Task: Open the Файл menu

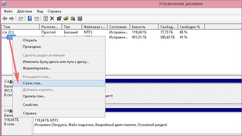Action: (x=8, y=11)
